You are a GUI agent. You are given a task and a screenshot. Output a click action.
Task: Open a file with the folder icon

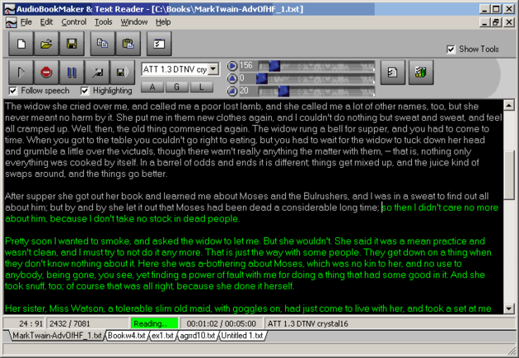tap(46, 44)
